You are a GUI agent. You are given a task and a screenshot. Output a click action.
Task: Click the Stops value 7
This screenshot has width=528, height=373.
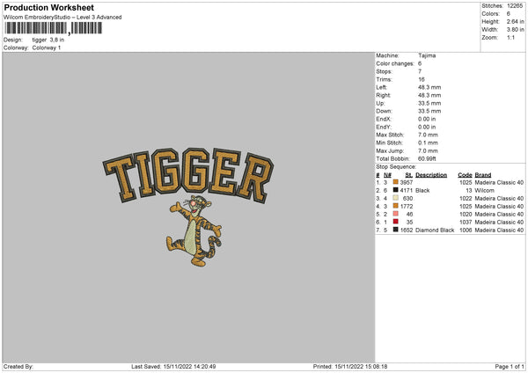click(x=420, y=71)
